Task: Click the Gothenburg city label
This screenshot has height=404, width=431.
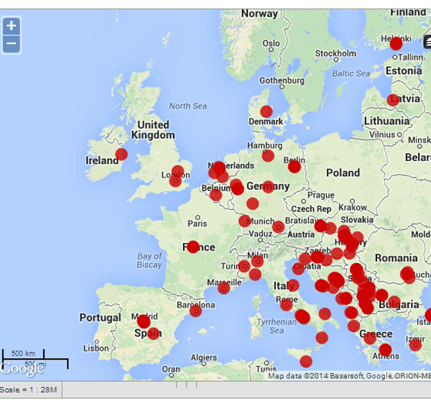Action: (282, 81)
